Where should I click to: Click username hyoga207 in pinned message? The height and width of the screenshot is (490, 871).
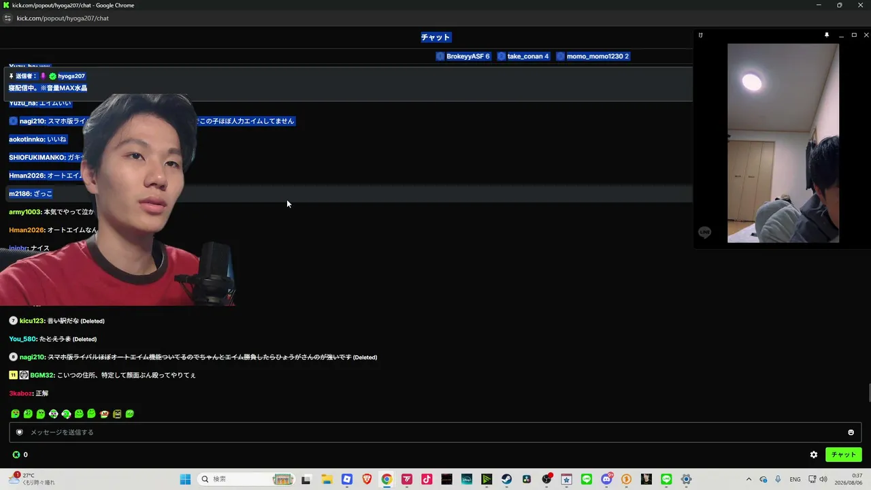coord(71,76)
